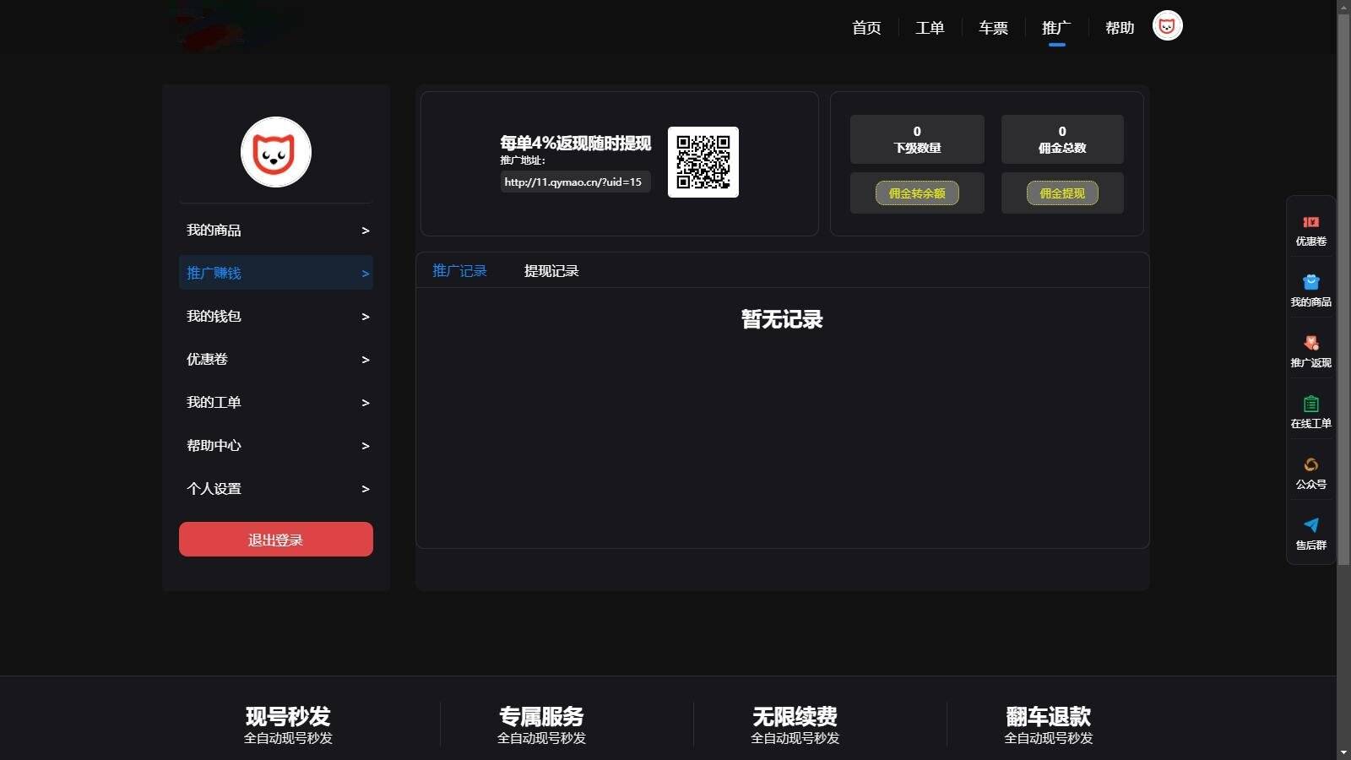This screenshot has height=760, width=1351.
Task: Open the 在线工单 clipboard icon
Action: tap(1310, 404)
